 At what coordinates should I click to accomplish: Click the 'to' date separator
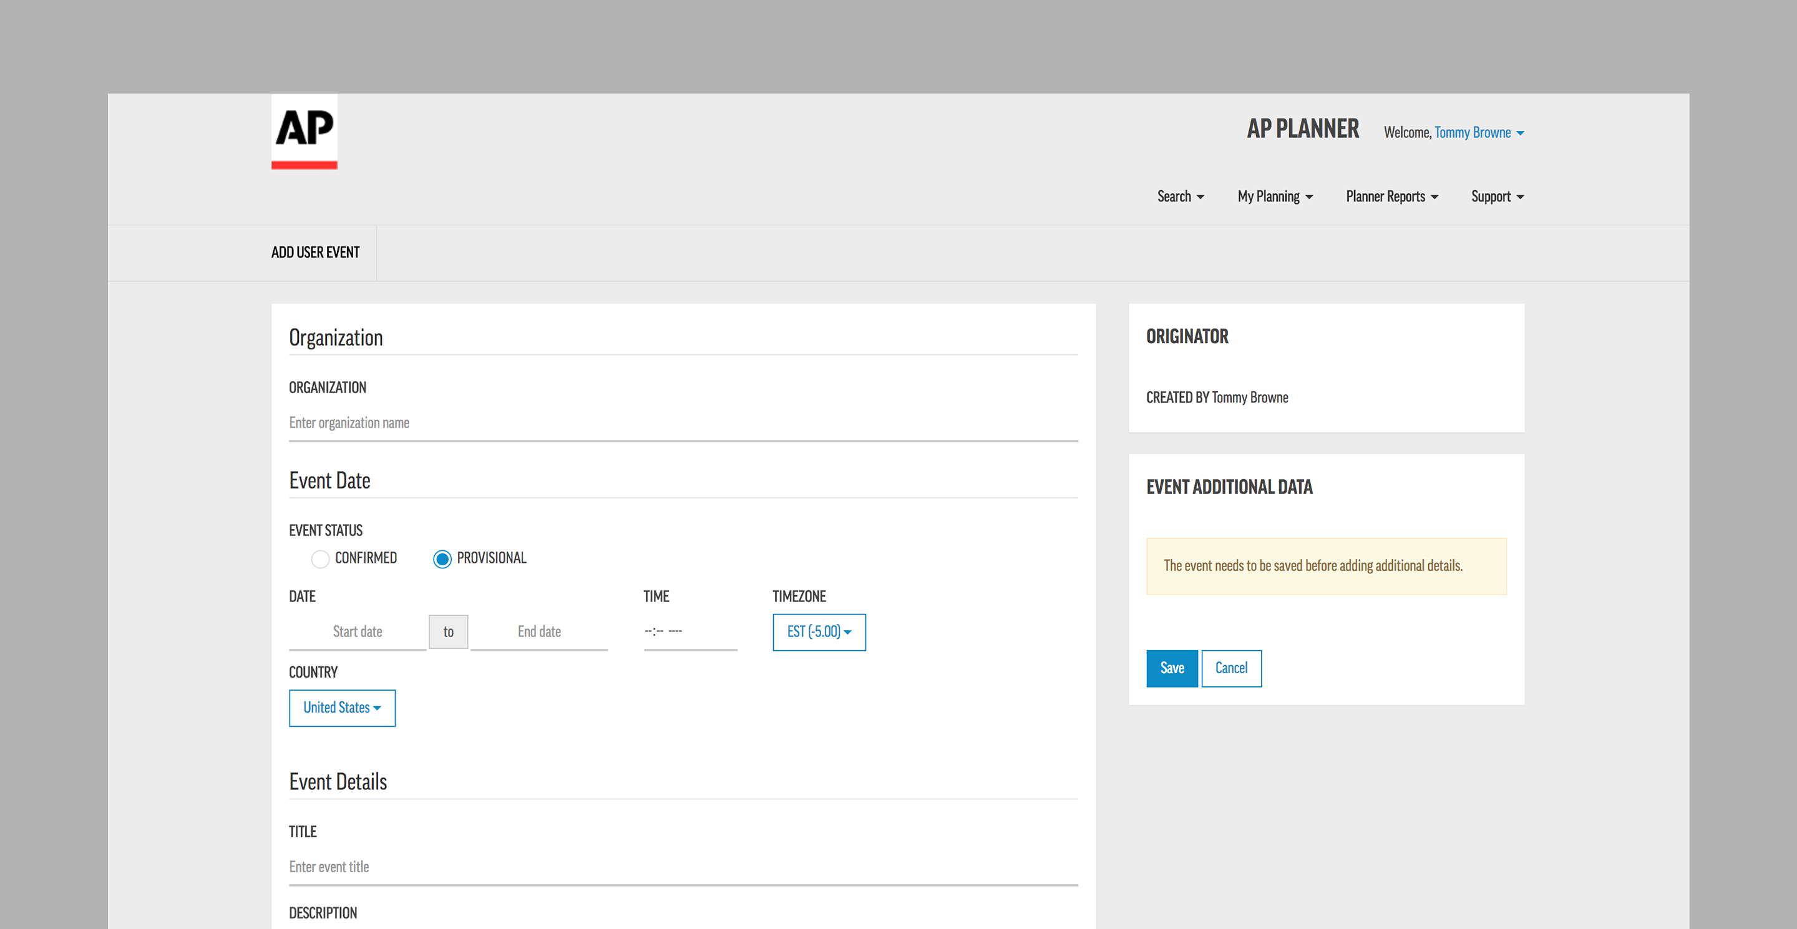[x=449, y=632]
